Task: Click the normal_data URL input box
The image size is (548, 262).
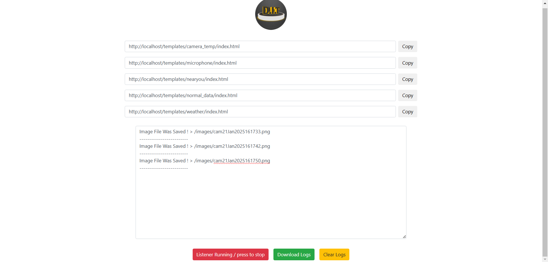Action: tap(260, 95)
